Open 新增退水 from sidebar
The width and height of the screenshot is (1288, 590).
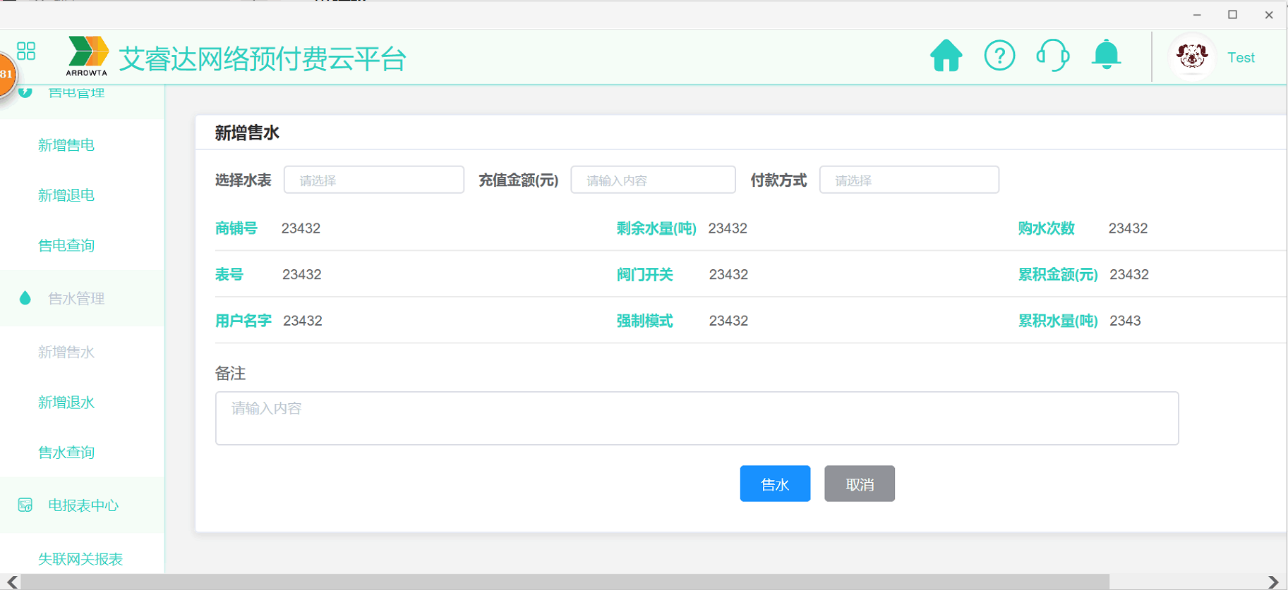(66, 402)
